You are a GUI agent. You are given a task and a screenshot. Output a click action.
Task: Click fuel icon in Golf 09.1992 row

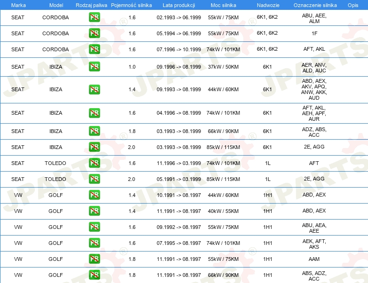click(94, 227)
